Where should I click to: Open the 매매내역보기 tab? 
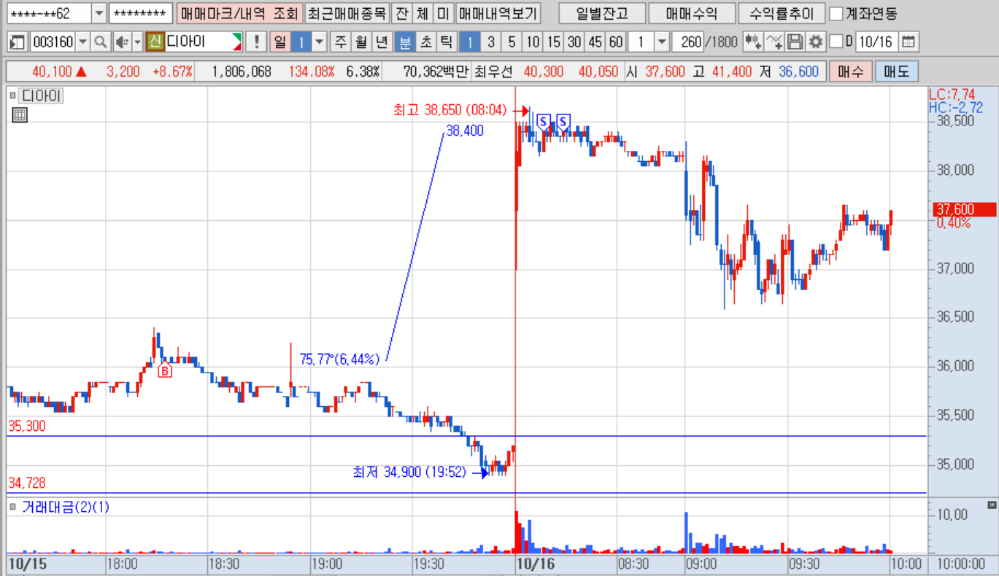498,13
